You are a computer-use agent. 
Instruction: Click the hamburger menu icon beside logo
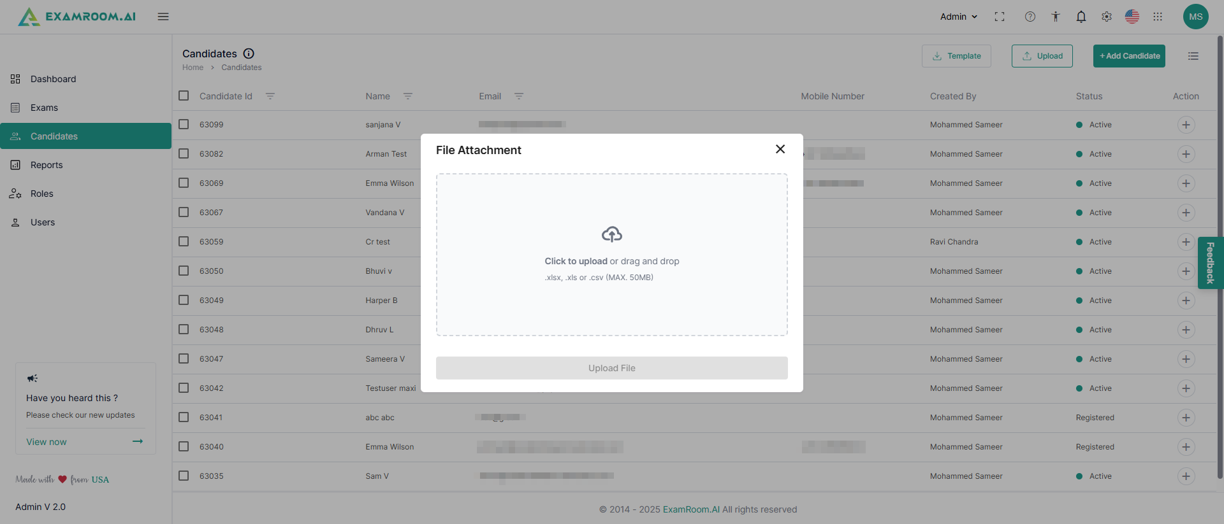[163, 17]
